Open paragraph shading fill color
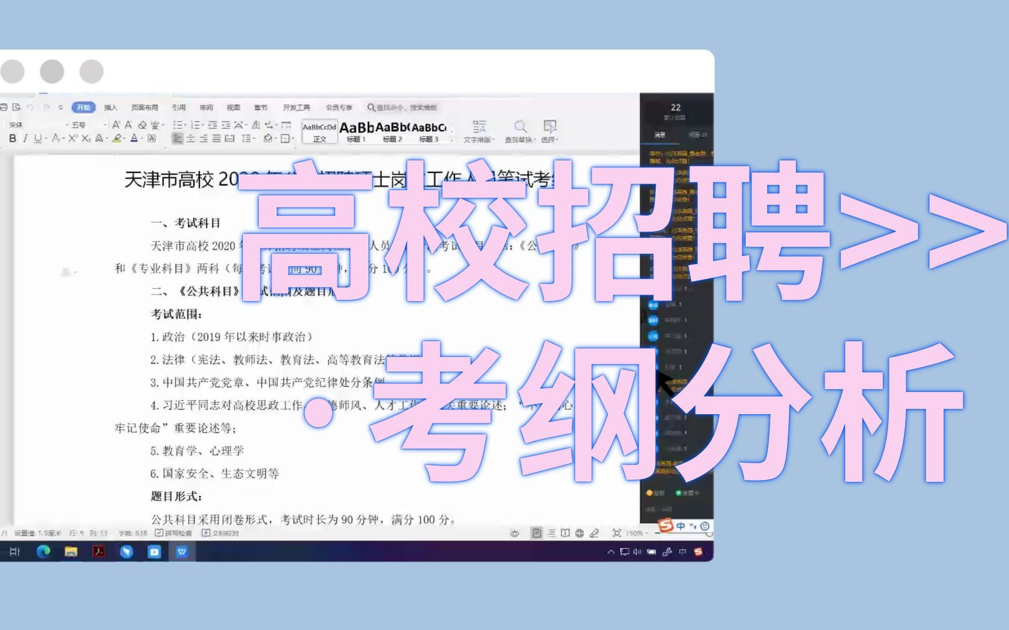 click(x=269, y=138)
